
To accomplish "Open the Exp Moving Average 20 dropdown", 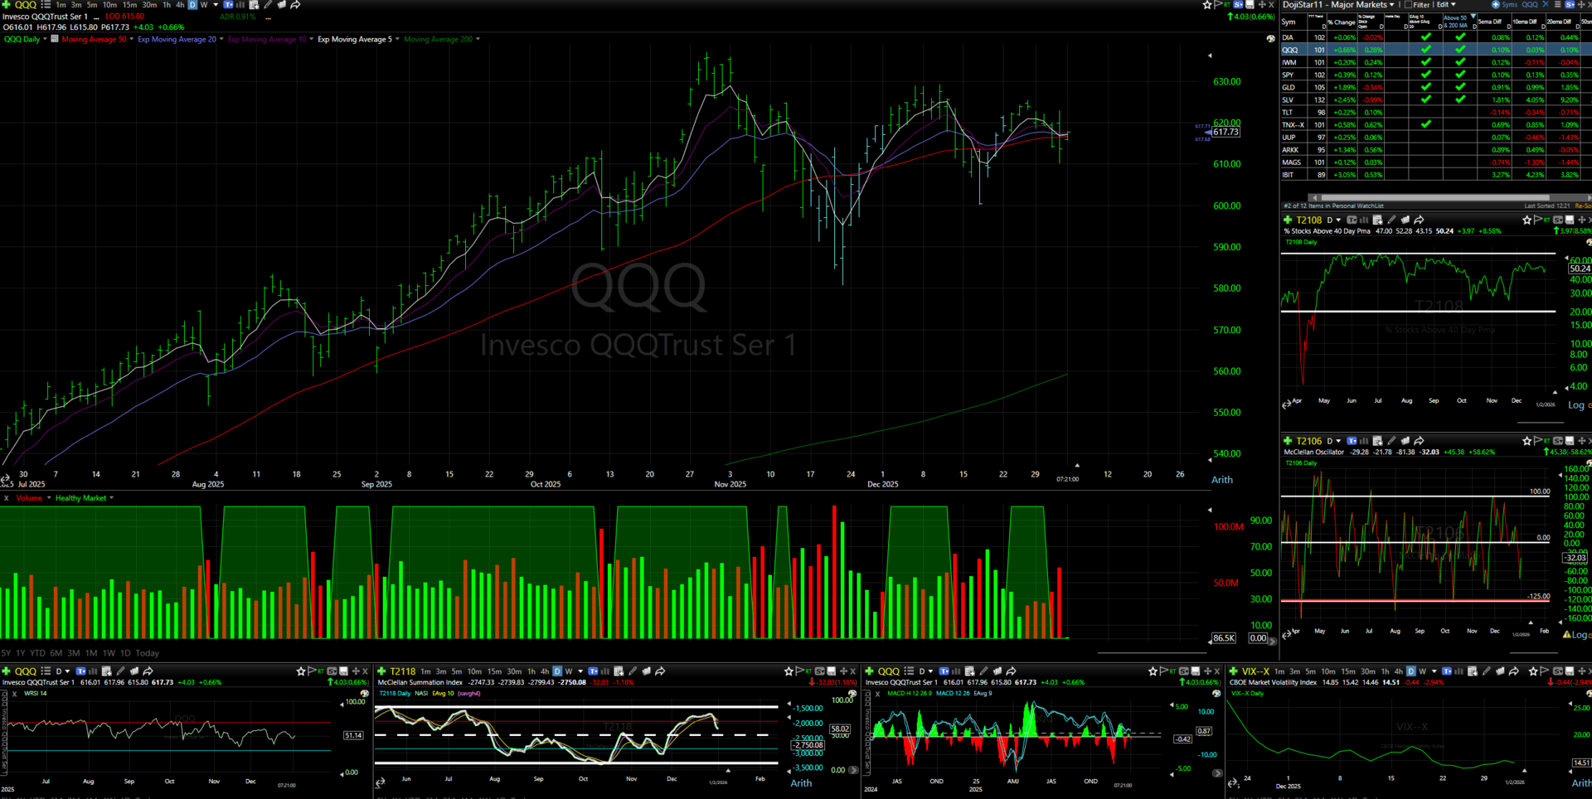I will (221, 39).
